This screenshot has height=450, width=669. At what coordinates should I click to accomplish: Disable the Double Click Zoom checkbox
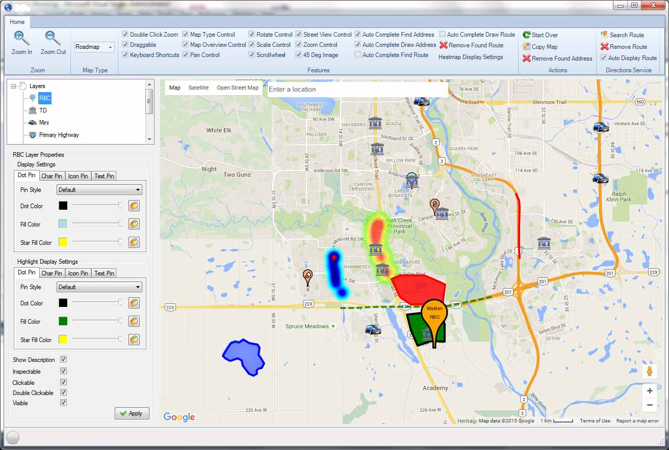[125, 35]
